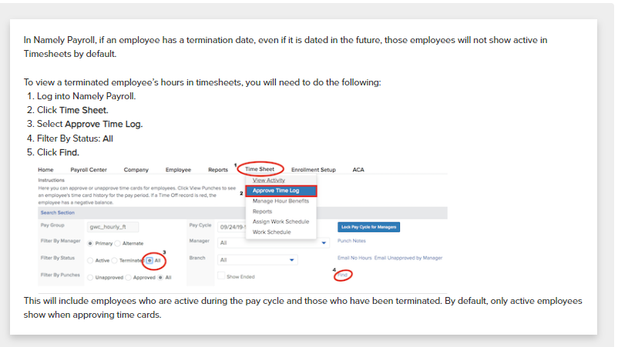Open the ACA menu
The height and width of the screenshot is (347, 618).
(x=358, y=169)
